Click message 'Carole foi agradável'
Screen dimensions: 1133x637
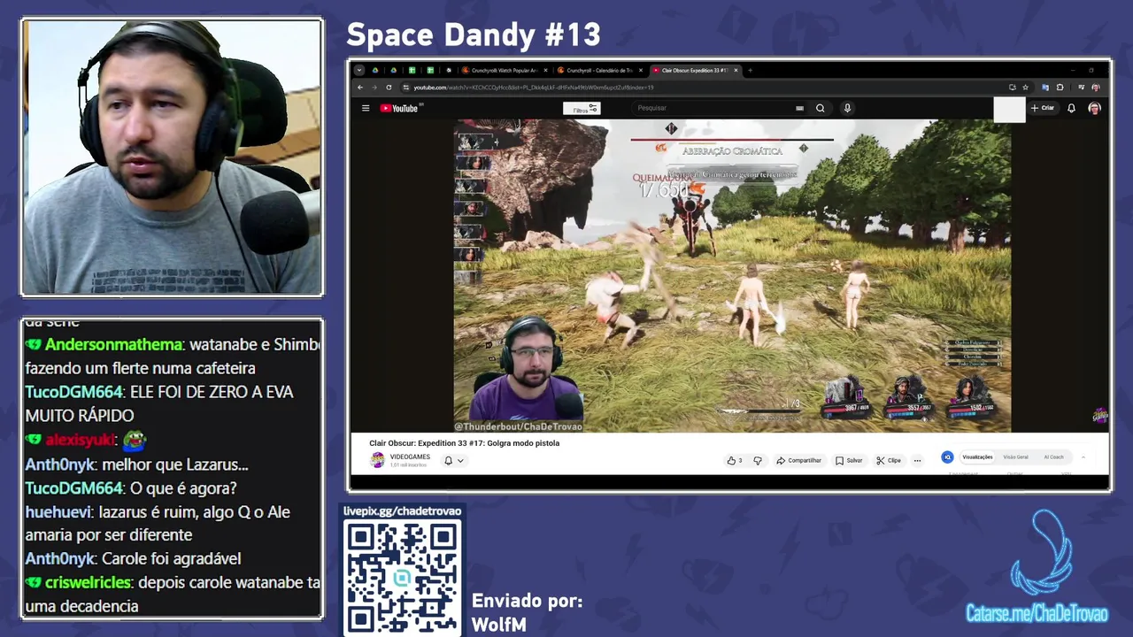(x=172, y=559)
